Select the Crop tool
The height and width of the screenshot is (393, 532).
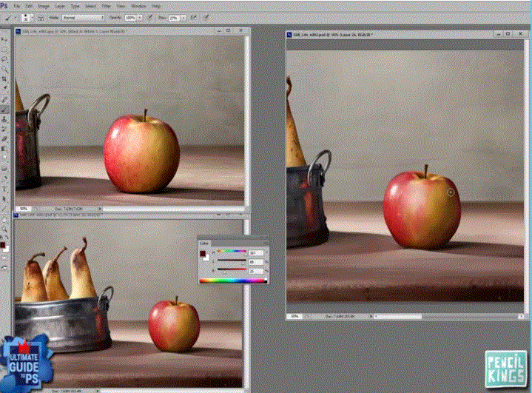click(x=4, y=78)
